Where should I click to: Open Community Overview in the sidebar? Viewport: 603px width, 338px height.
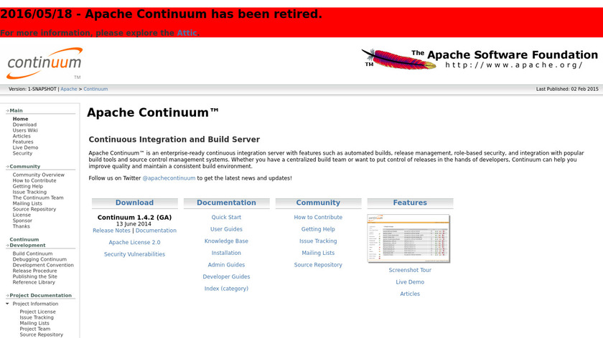click(39, 175)
